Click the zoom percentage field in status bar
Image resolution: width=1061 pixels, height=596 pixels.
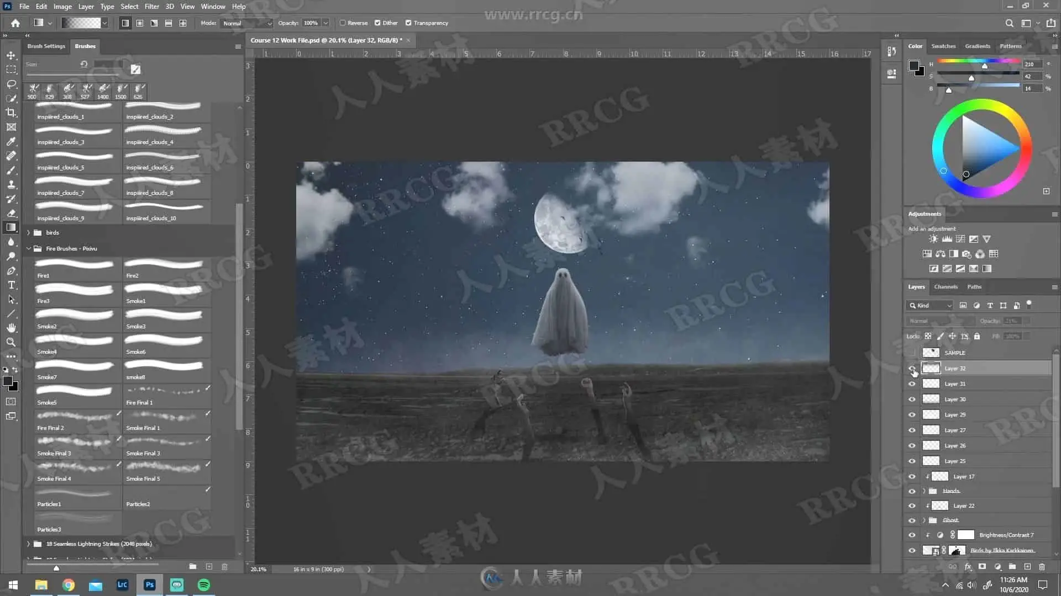pos(259,569)
